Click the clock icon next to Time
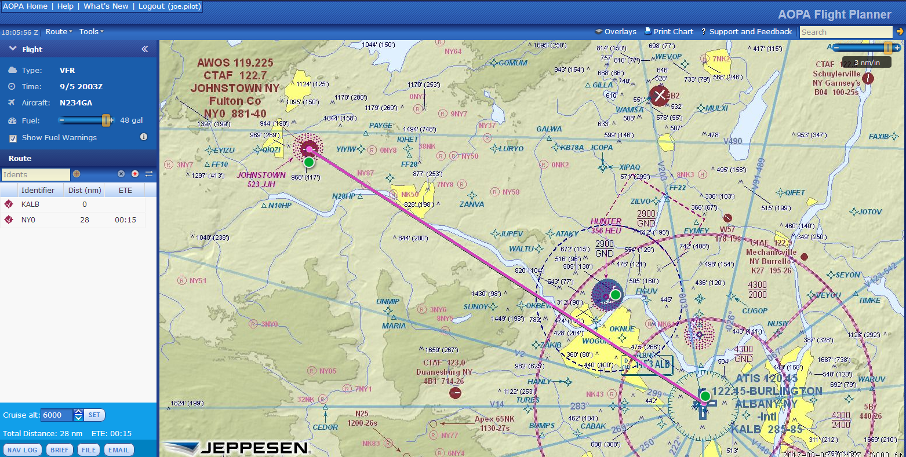 [x=12, y=86]
